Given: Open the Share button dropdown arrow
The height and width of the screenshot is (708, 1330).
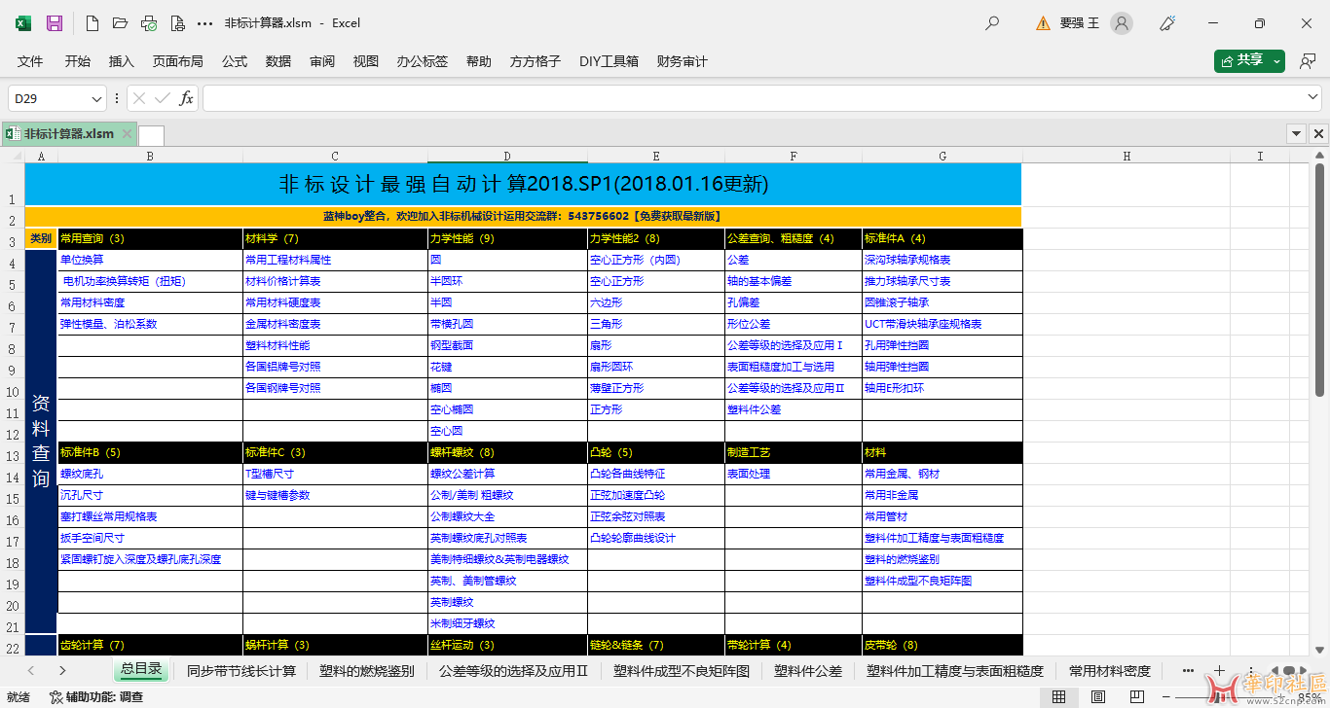Looking at the screenshot, I should pyautogui.click(x=1276, y=61).
